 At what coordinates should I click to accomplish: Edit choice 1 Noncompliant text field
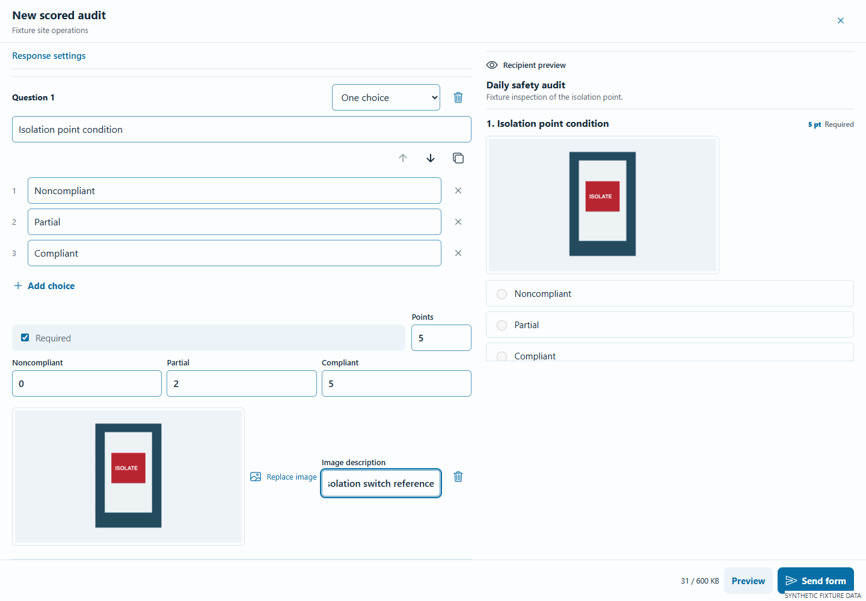pos(235,191)
